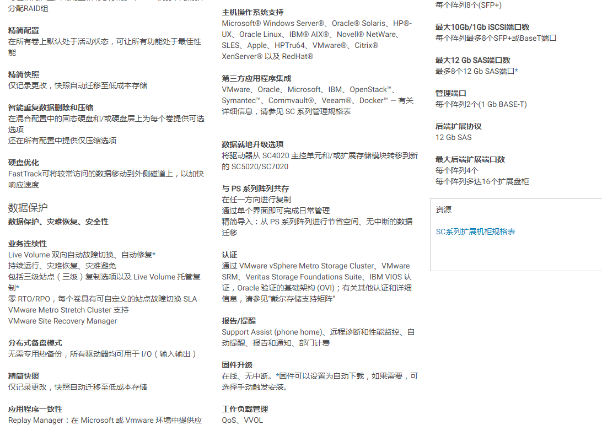Click the 后端扩展协议 heading
The width and height of the screenshot is (602, 425).
[459, 126]
